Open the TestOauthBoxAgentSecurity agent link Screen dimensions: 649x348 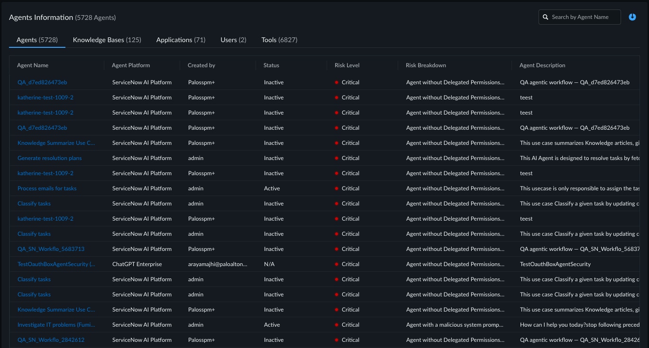(x=56, y=264)
